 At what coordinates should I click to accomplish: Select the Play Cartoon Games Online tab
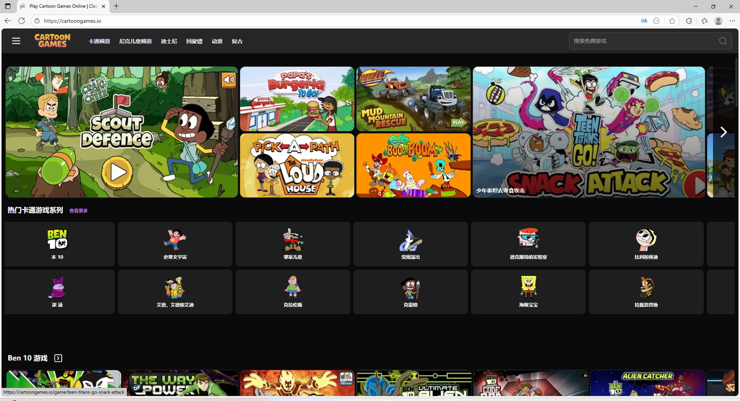63,6
